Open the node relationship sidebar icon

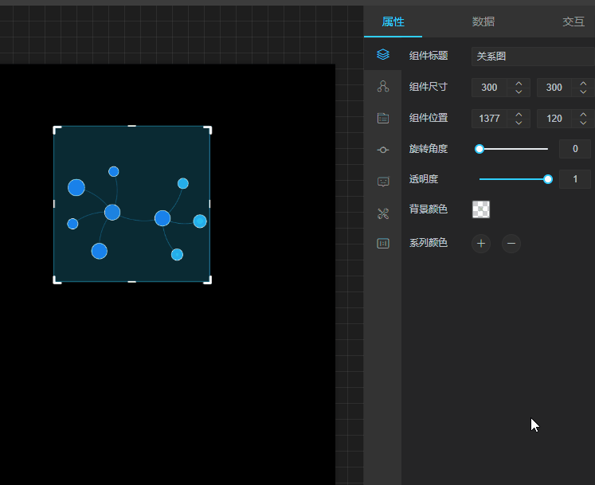383,87
